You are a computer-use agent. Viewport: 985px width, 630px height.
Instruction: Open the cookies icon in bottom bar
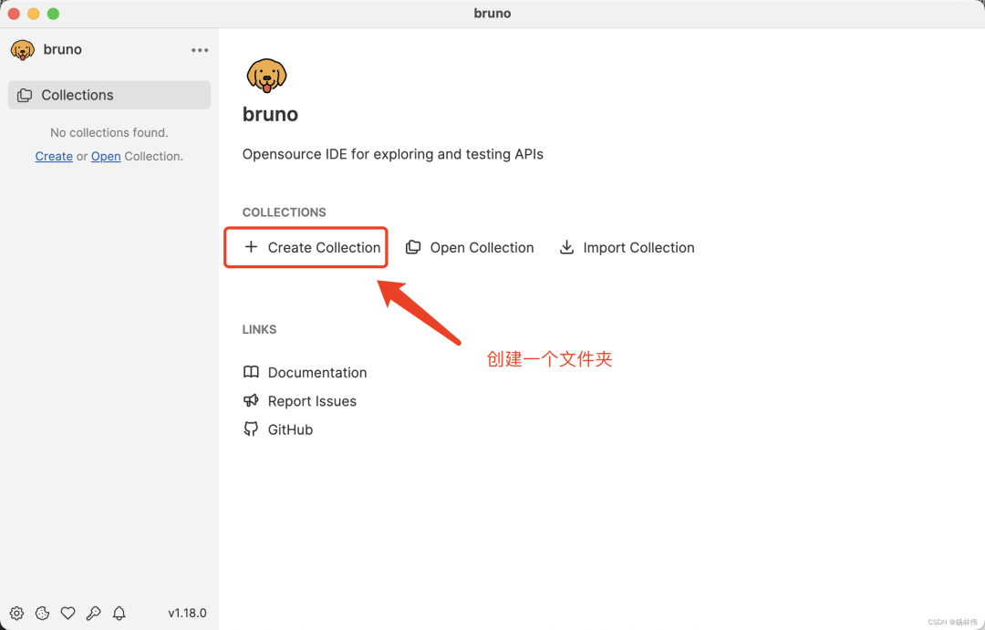click(42, 613)
